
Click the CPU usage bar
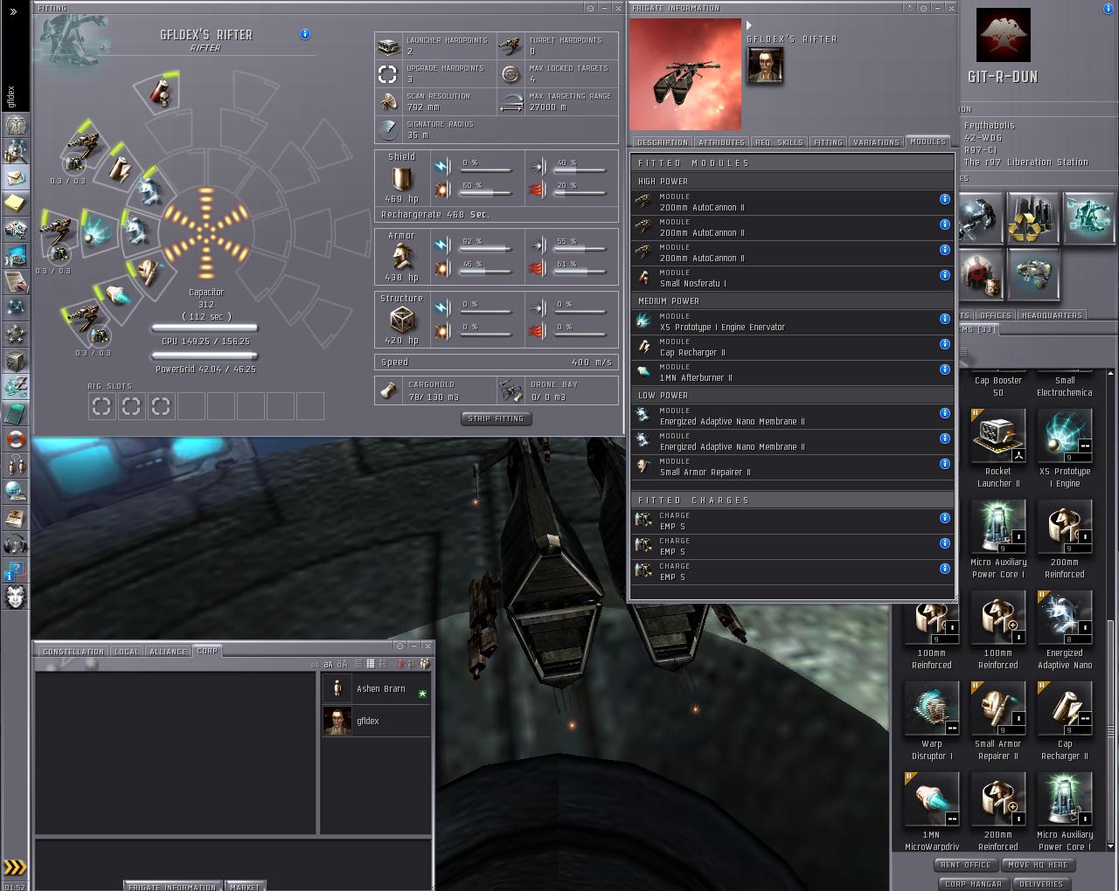click(205, 329)
